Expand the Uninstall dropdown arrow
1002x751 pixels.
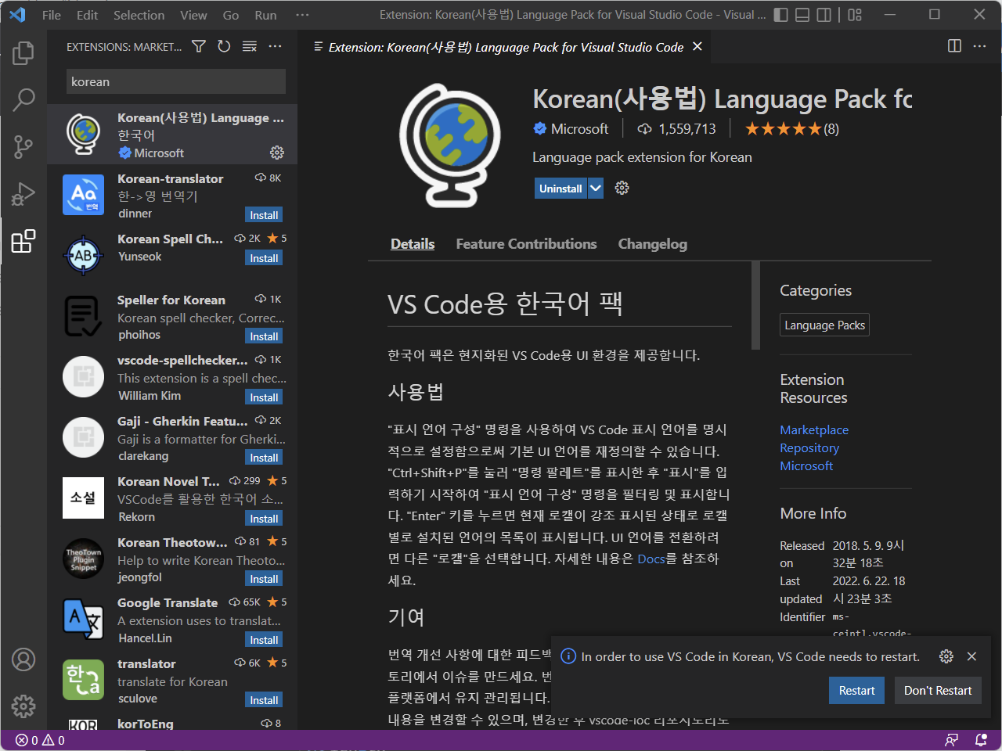pos(596,188)
